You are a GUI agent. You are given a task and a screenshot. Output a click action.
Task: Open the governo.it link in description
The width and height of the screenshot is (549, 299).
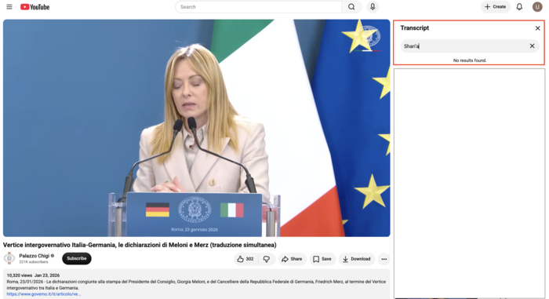[44, 294]
